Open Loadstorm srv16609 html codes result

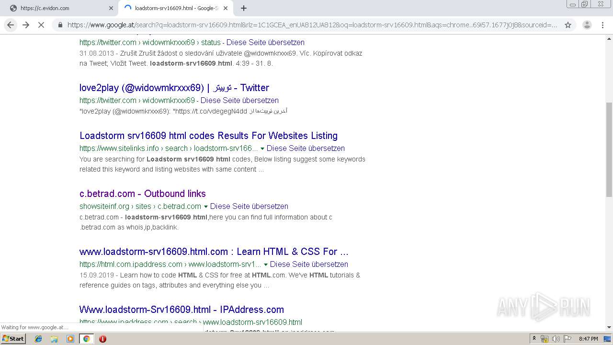tap(208, 136)
